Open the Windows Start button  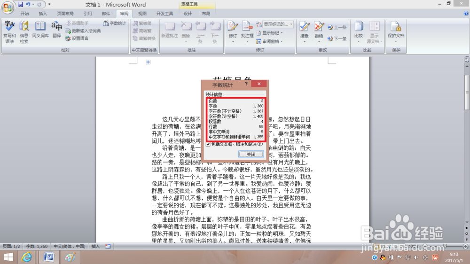pos(8,257)
